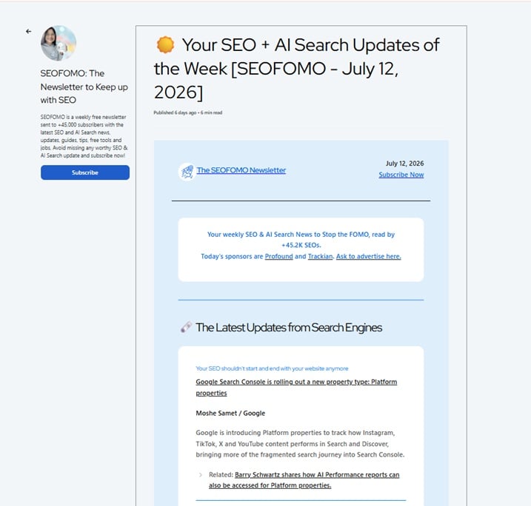Click the 'July 12, 2026' date text
Screen dimensions: 531x506
click(404, 163)
